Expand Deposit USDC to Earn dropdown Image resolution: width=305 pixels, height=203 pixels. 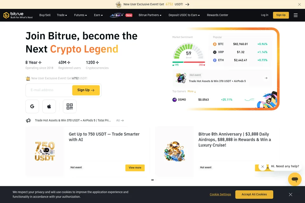[x=184, y=15]
